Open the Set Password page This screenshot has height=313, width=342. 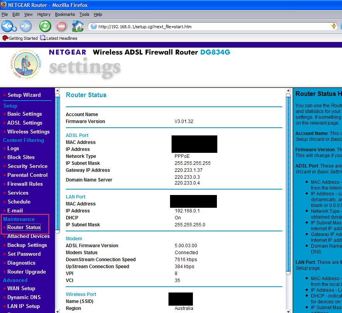(24, 254)
